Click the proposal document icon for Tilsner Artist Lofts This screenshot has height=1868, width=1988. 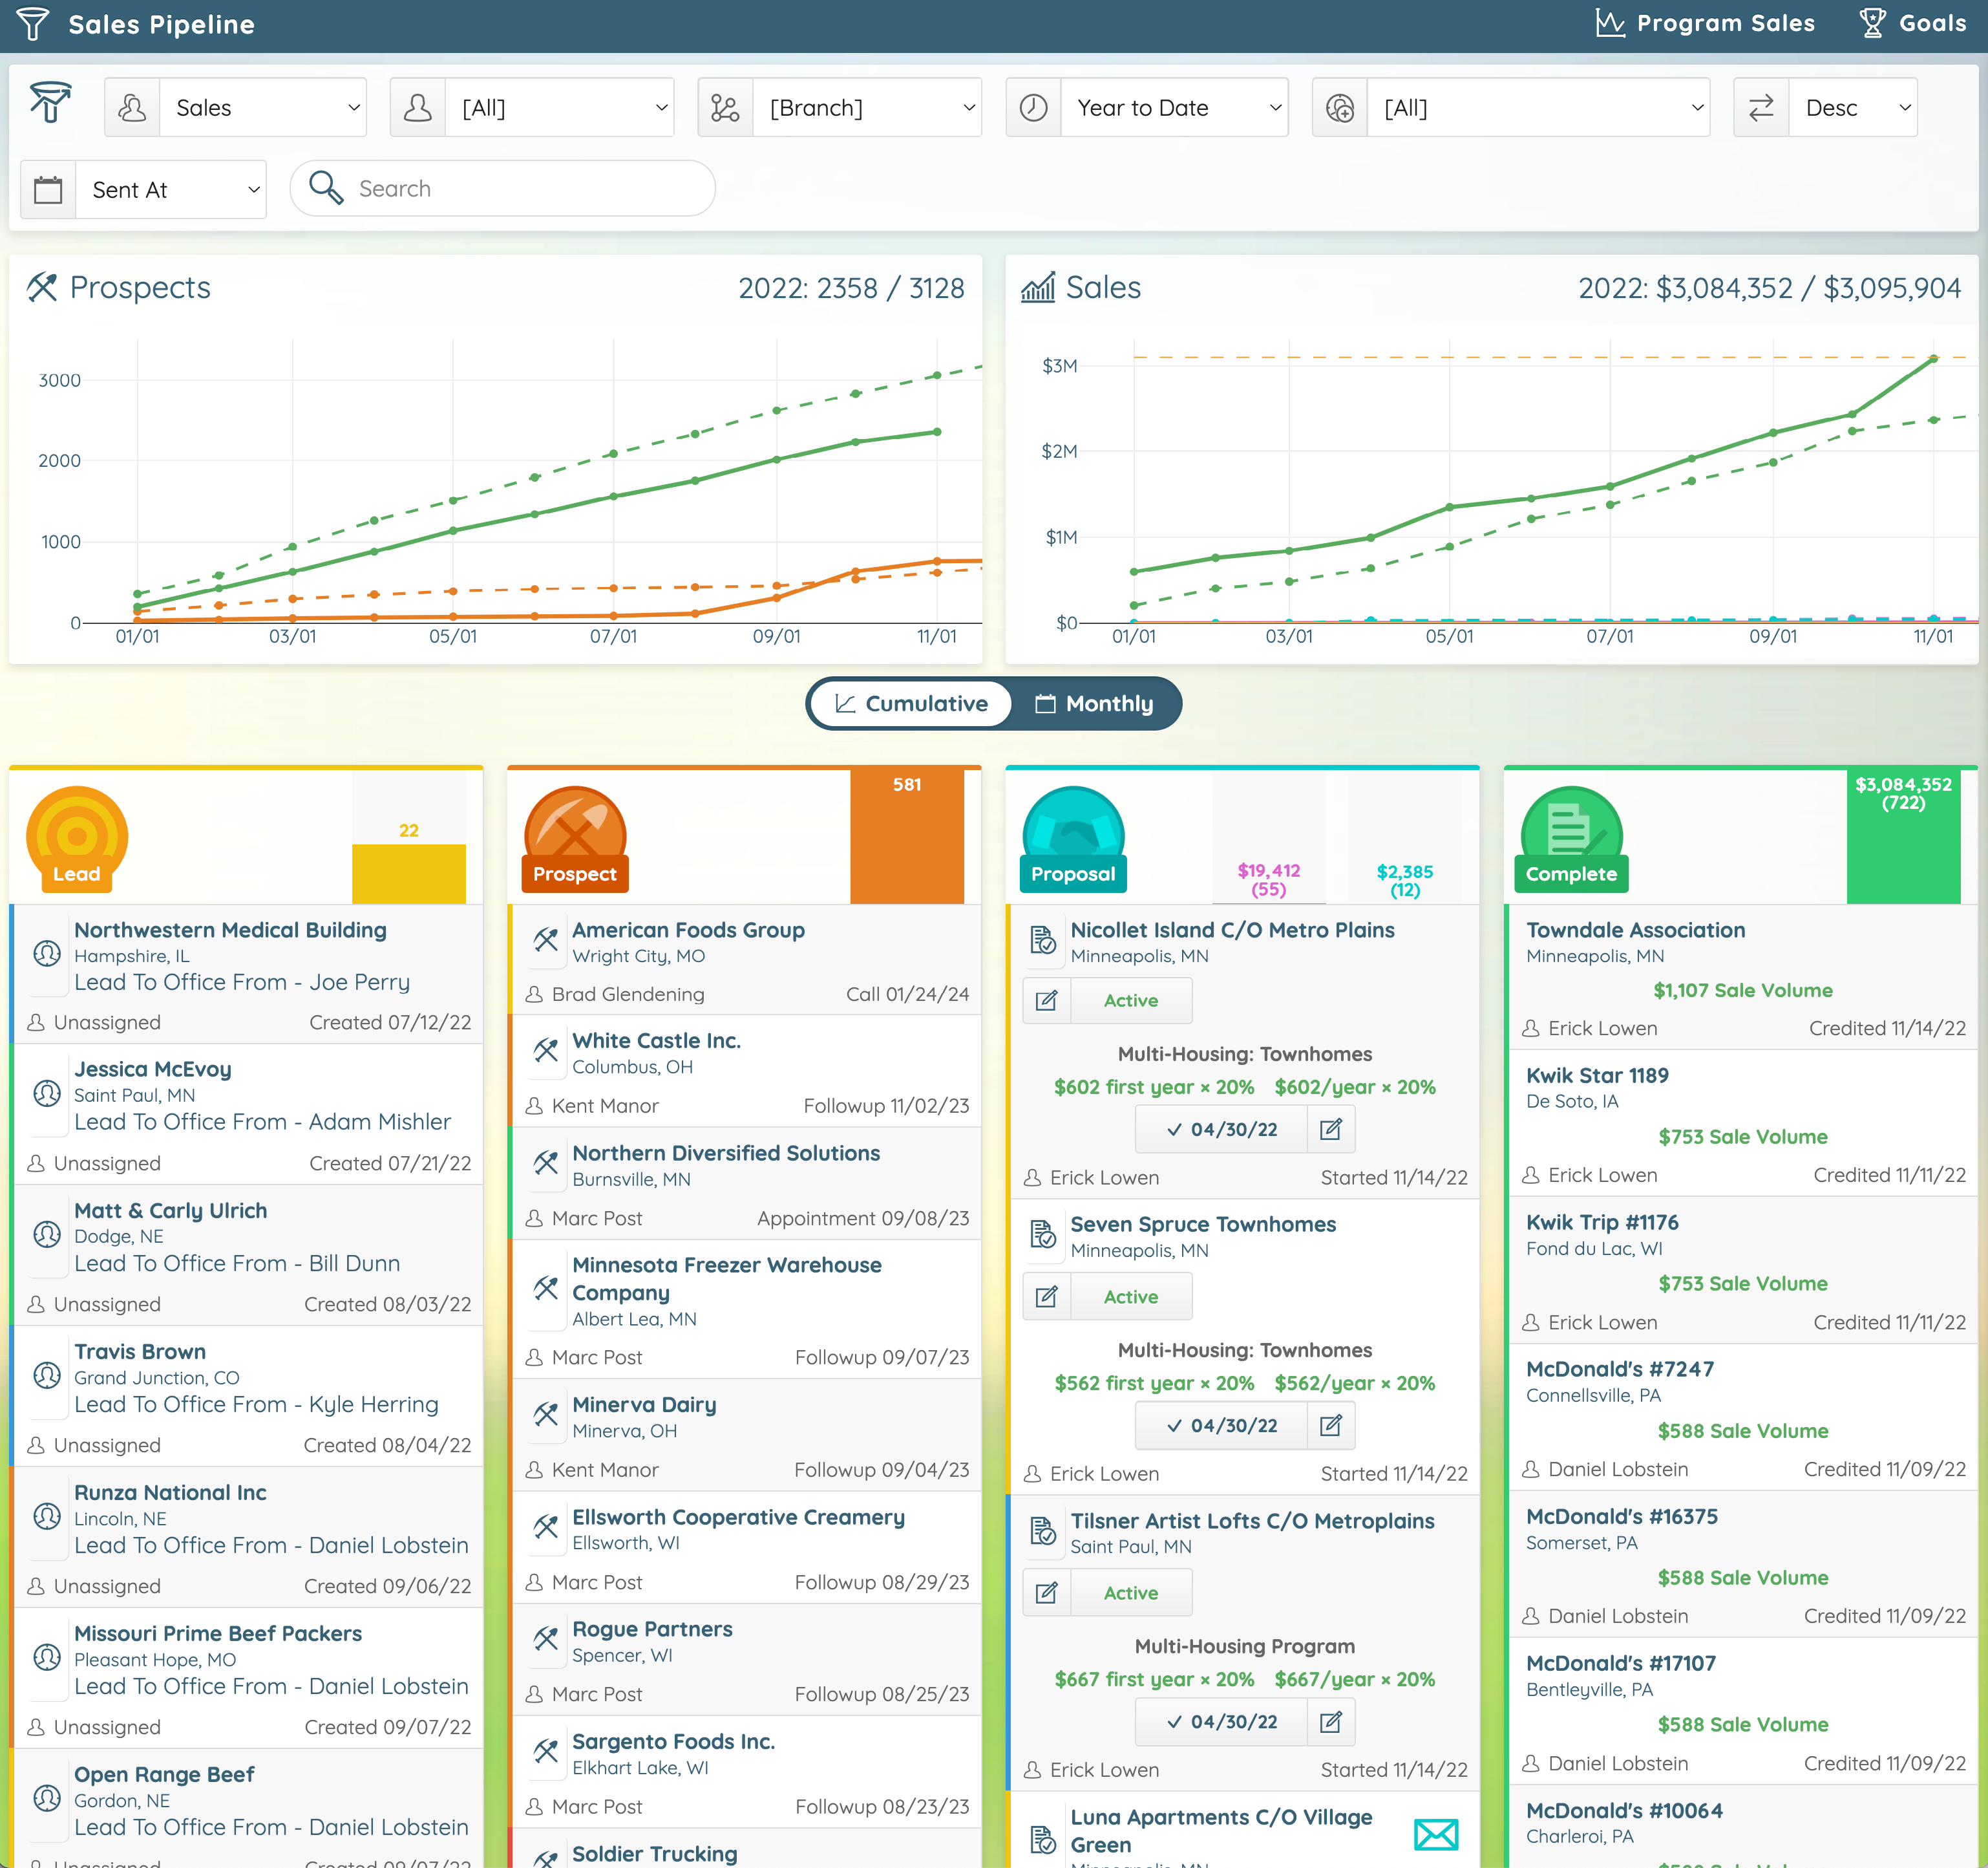point(1043,1531)
